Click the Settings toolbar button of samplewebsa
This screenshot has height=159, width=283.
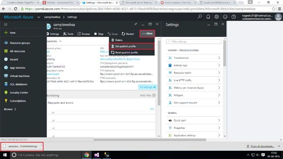53,34
